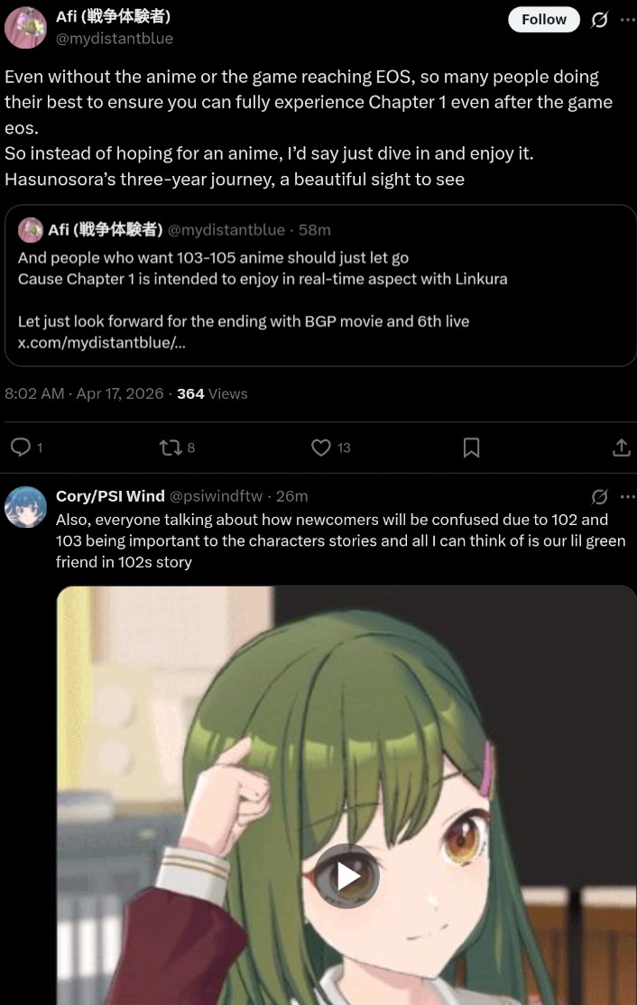637x1005 pixels.
Task: Open Afi's profile avatar at top
Action: click(25, 27)
